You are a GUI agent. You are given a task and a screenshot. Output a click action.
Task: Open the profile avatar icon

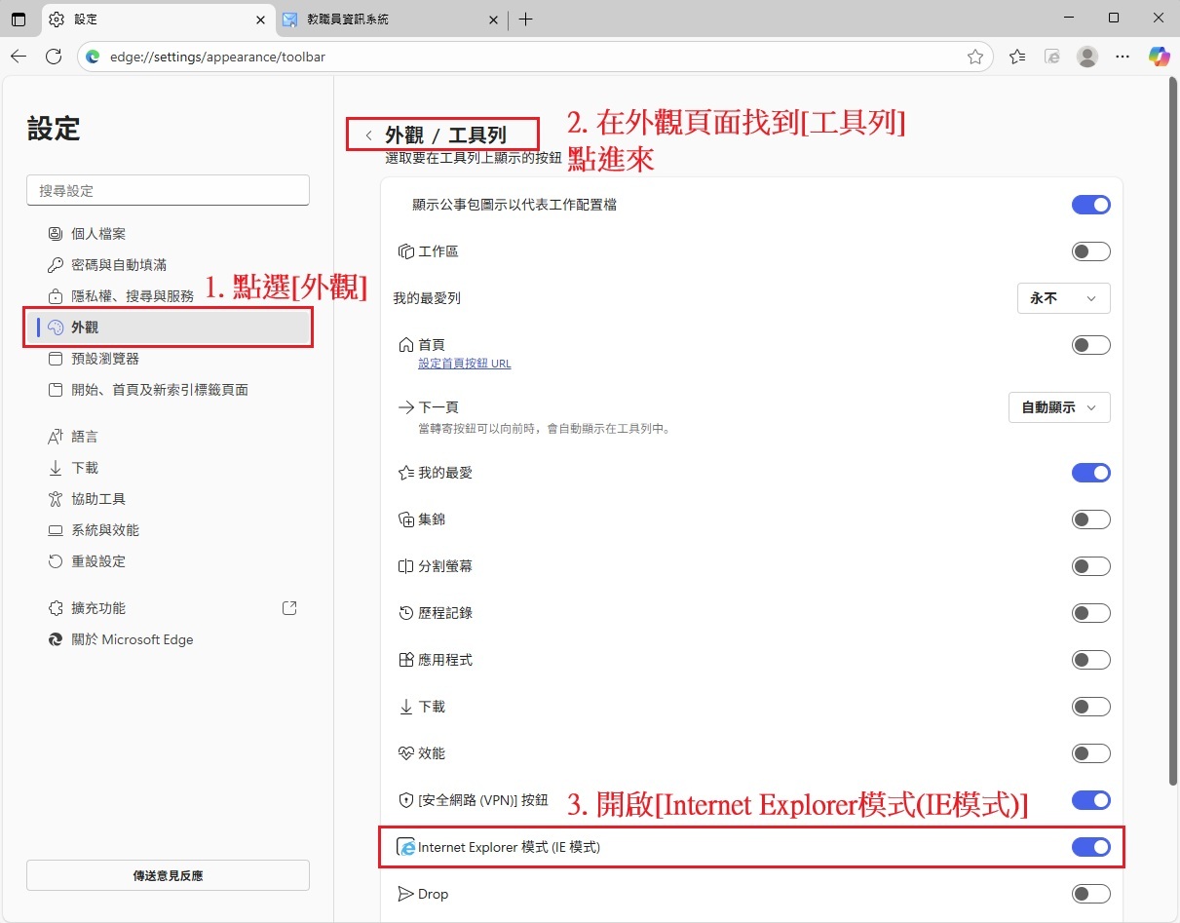pos(1087,57)
